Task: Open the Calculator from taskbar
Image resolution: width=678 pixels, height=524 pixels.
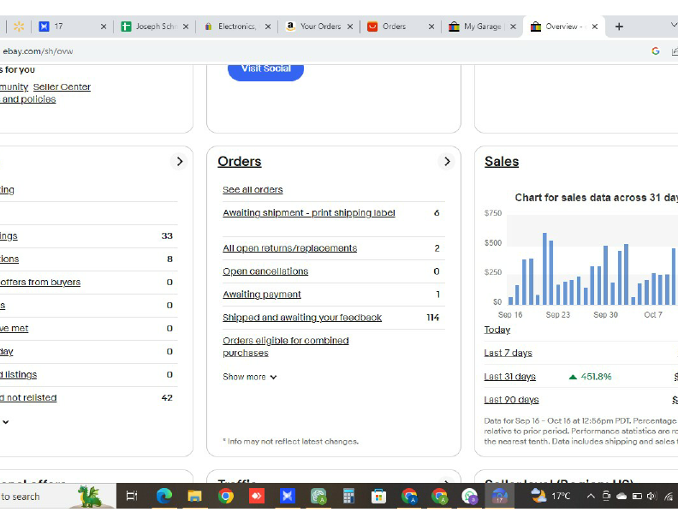Action: (x=348, y=496)
